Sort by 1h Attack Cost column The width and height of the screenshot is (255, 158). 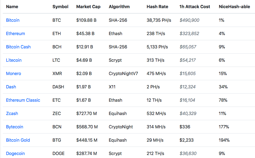[x=195, y=7]
